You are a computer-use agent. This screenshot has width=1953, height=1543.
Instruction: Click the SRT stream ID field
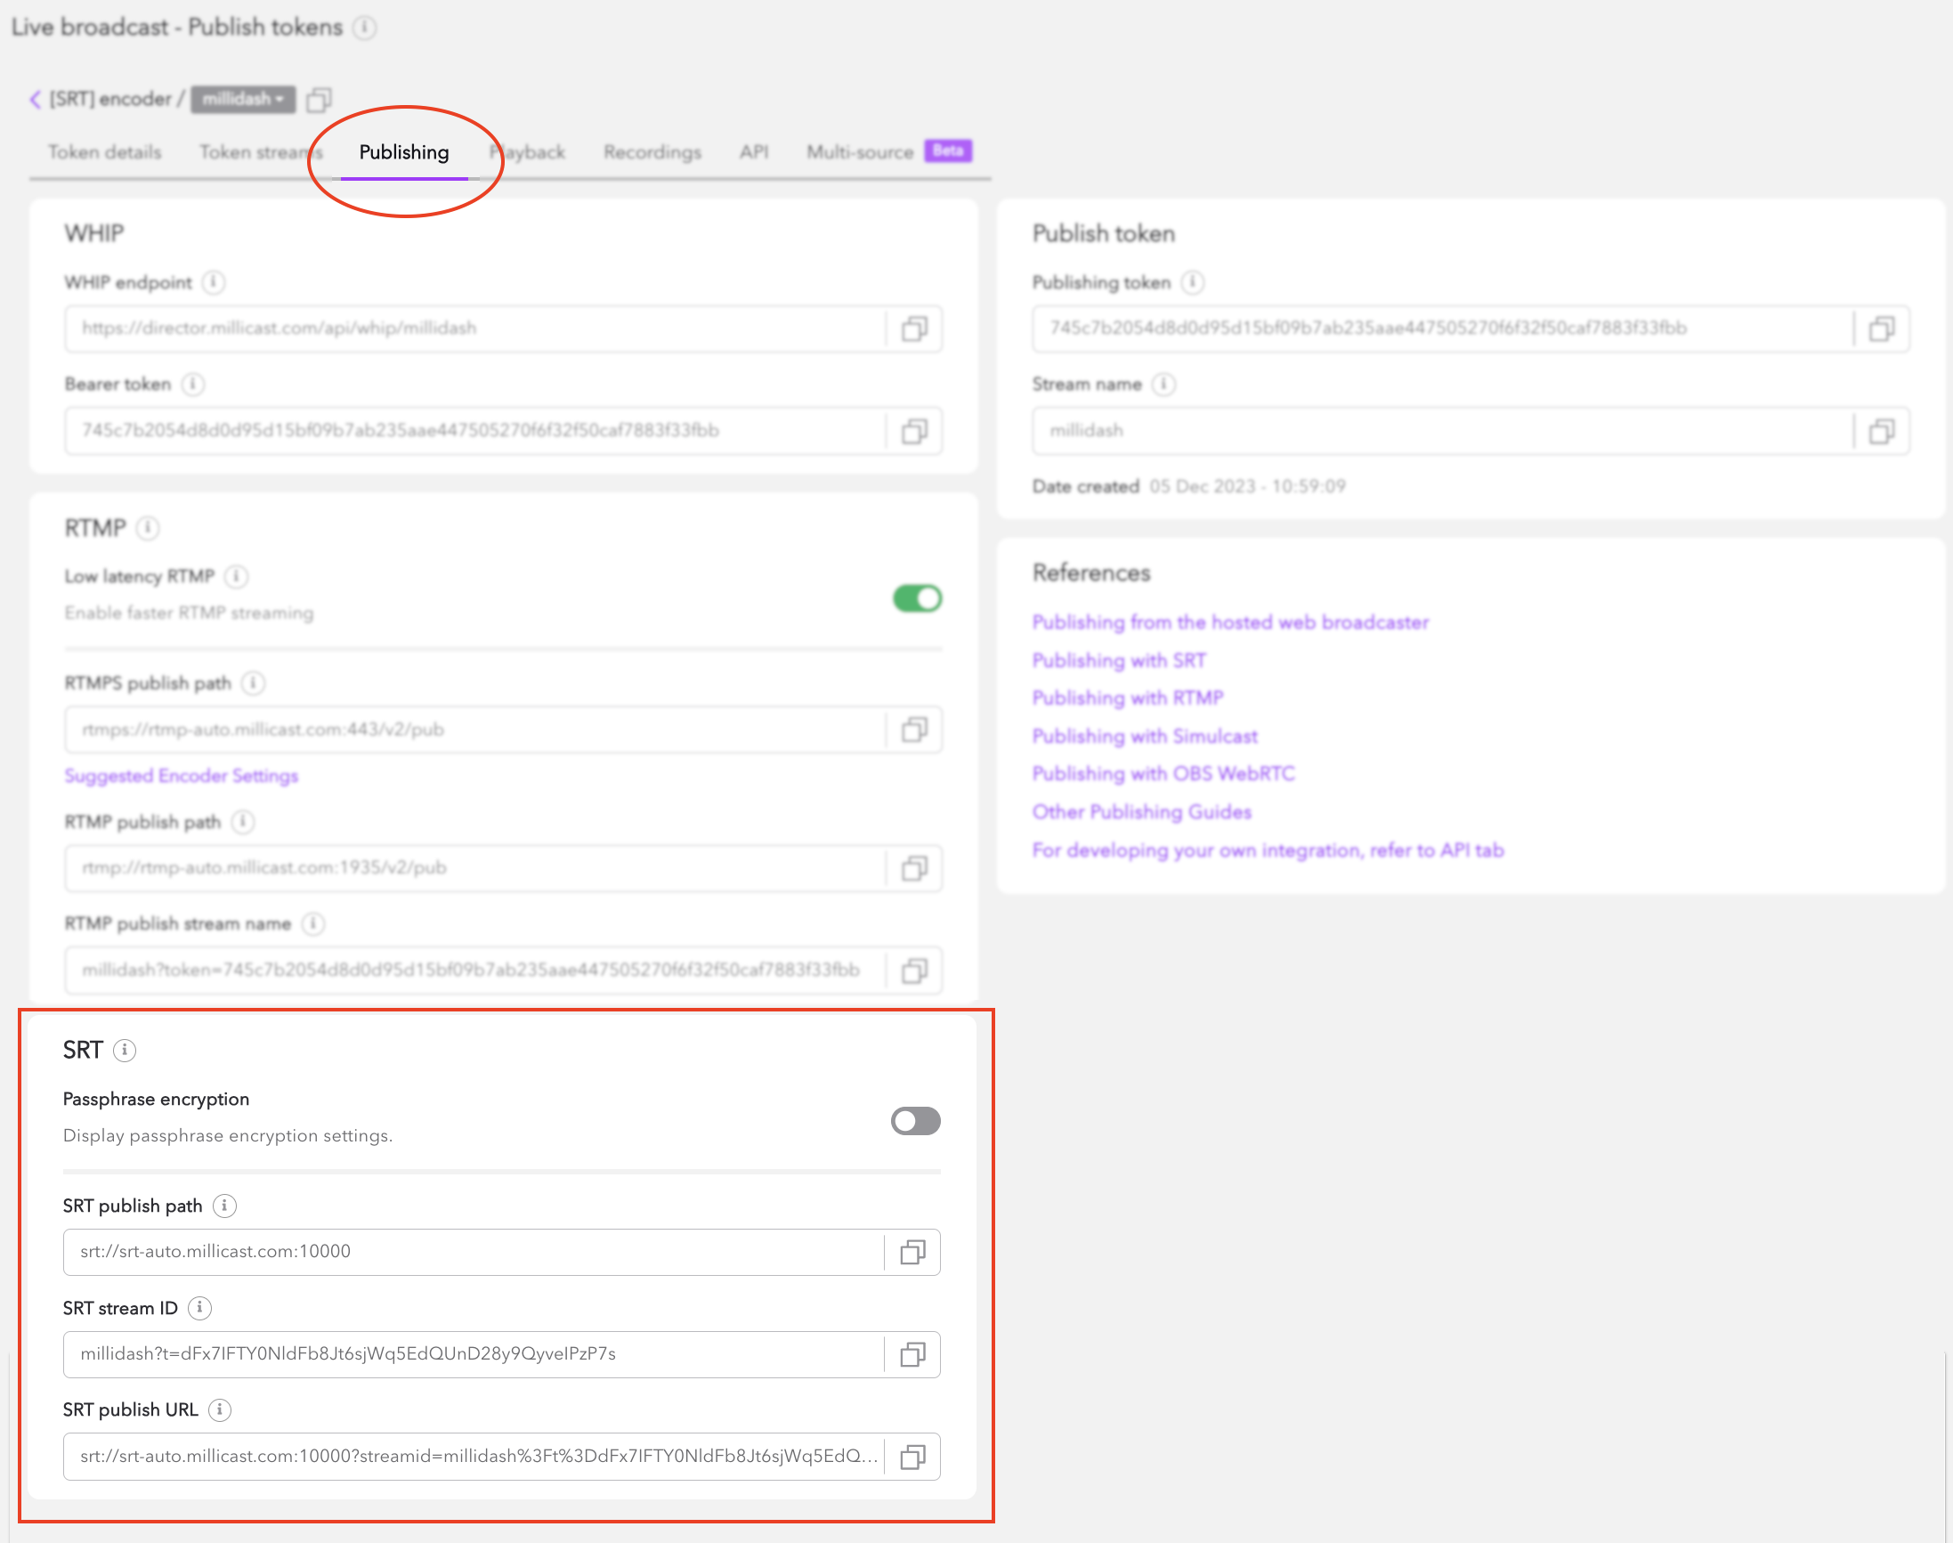470,1354
